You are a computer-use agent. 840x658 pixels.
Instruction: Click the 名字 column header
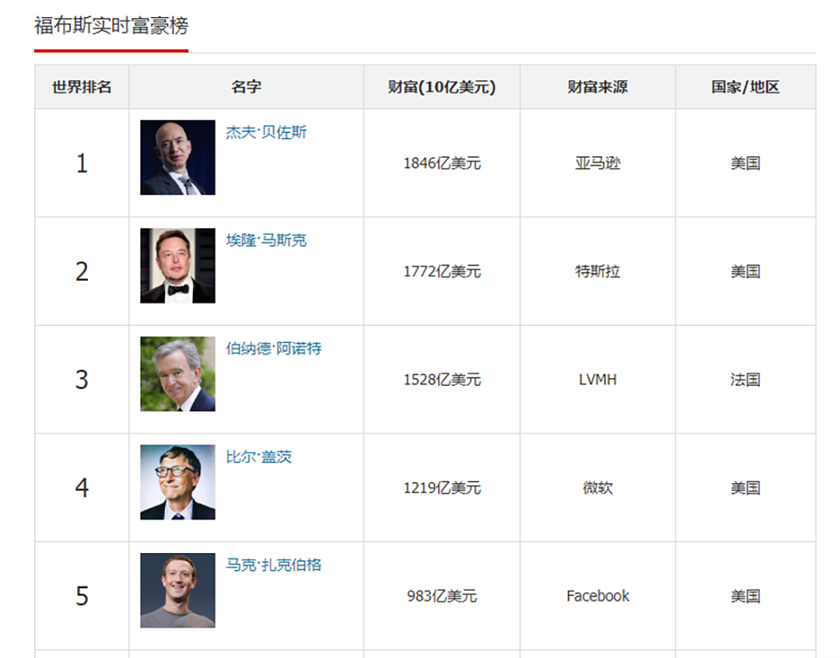point(246,87)
